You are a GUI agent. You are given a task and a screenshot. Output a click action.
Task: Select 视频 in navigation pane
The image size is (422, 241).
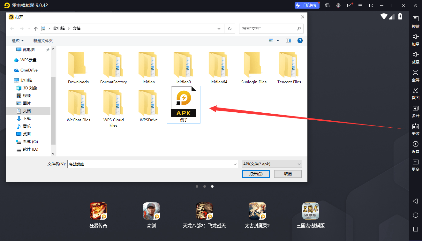pyautogui.click(x=24, y=95)
